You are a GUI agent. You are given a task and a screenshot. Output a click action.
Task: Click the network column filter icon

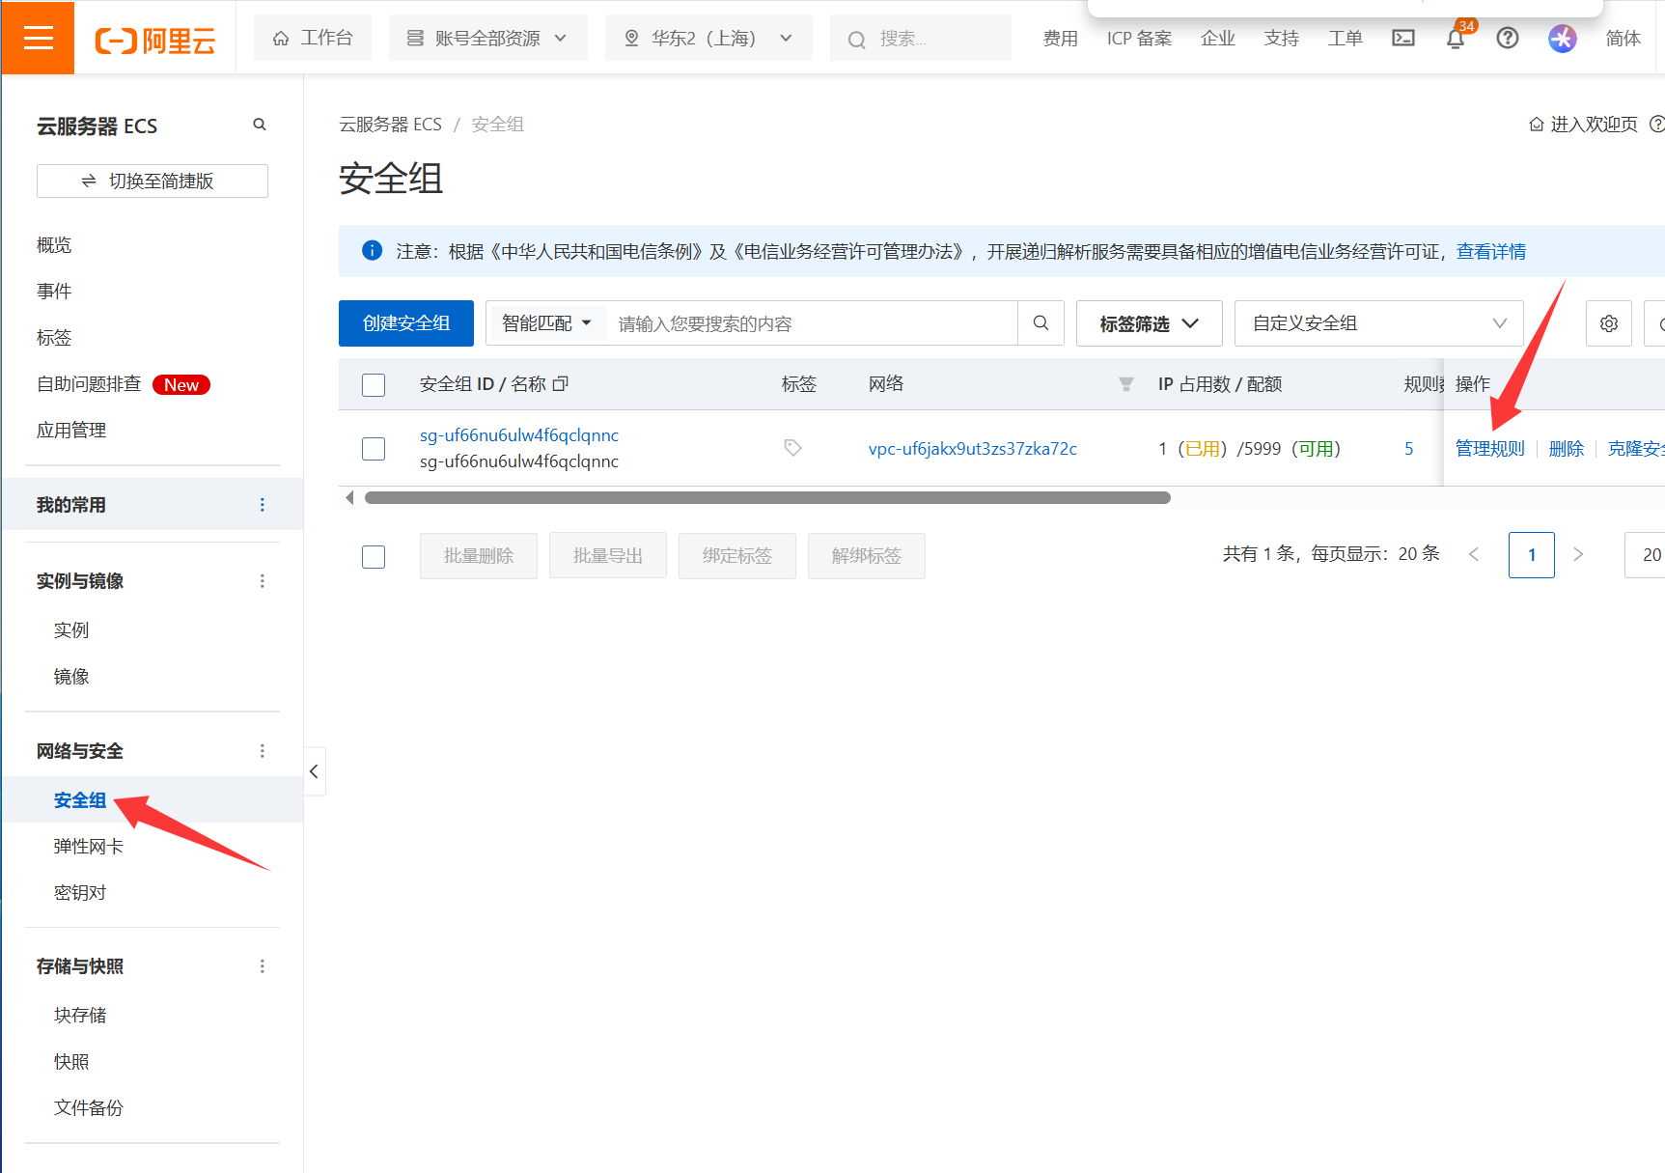(x=1125, y=384)
